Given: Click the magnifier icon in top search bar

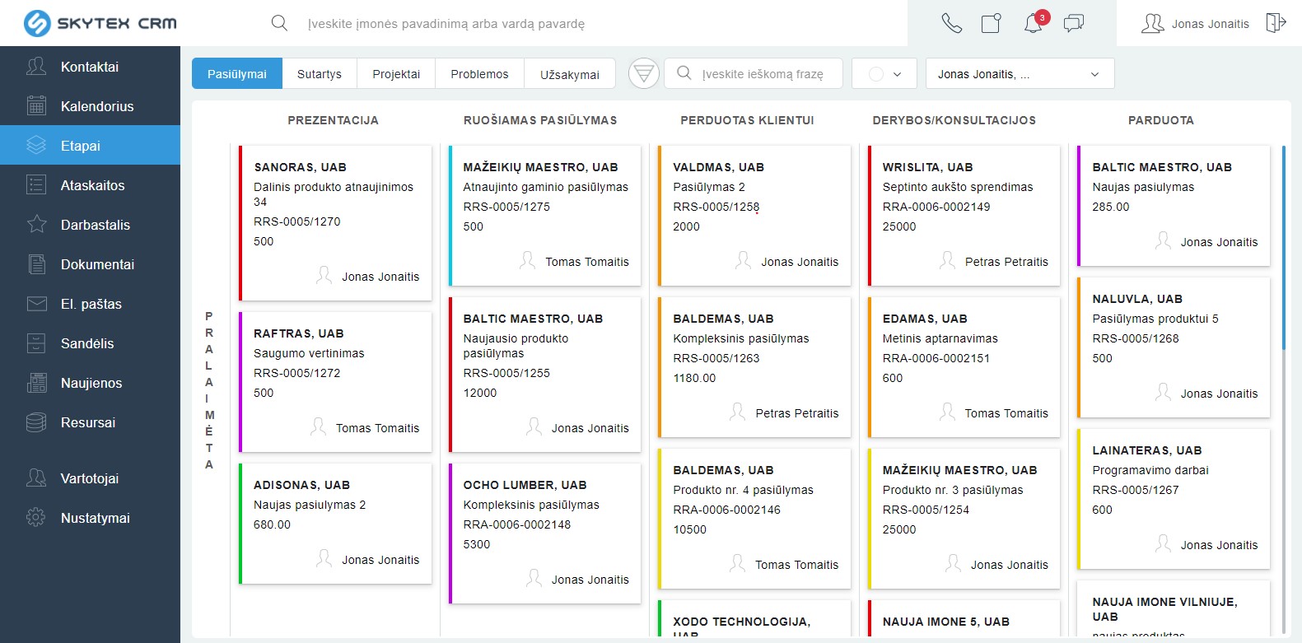Looking at the screenshot, I should pos(279,23).
